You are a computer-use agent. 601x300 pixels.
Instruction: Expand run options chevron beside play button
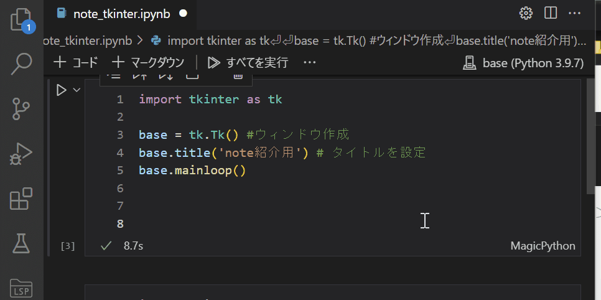coord(77,90)
